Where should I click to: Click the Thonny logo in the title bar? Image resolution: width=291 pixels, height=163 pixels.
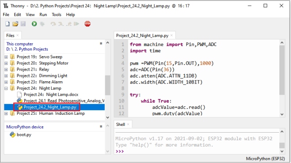pyautogui.click(x=6, y=6)
